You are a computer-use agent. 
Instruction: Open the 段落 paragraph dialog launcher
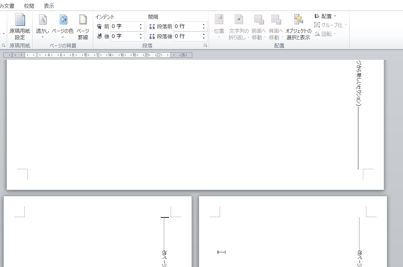tap(206, 45)
